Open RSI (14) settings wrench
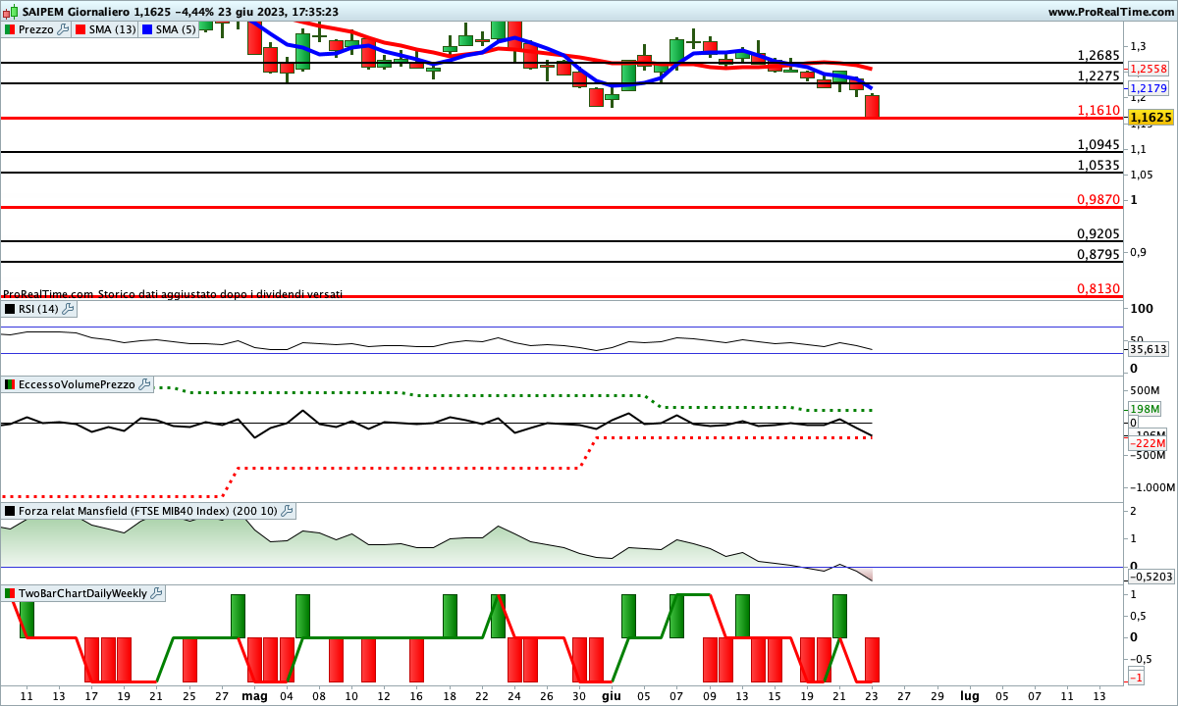Image resolution: width=1178 pixels, height=706 pixels. [x=68, y=309]
